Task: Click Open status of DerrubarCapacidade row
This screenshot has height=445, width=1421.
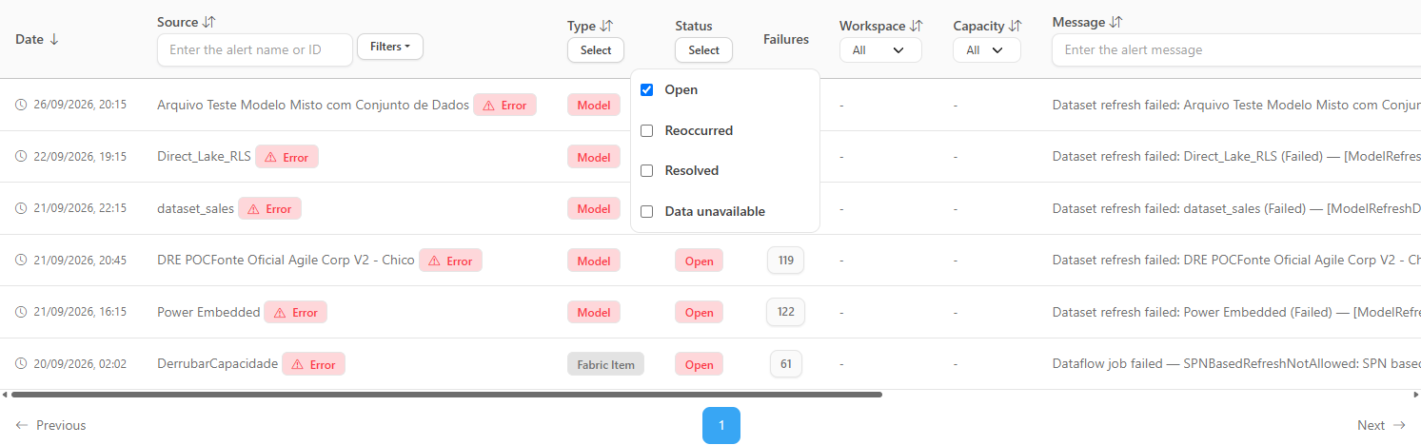Action: click(700, 364)
